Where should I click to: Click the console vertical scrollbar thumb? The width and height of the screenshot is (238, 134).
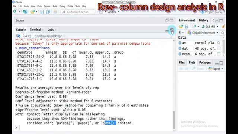pyautogui.click(x=174, y=120)
